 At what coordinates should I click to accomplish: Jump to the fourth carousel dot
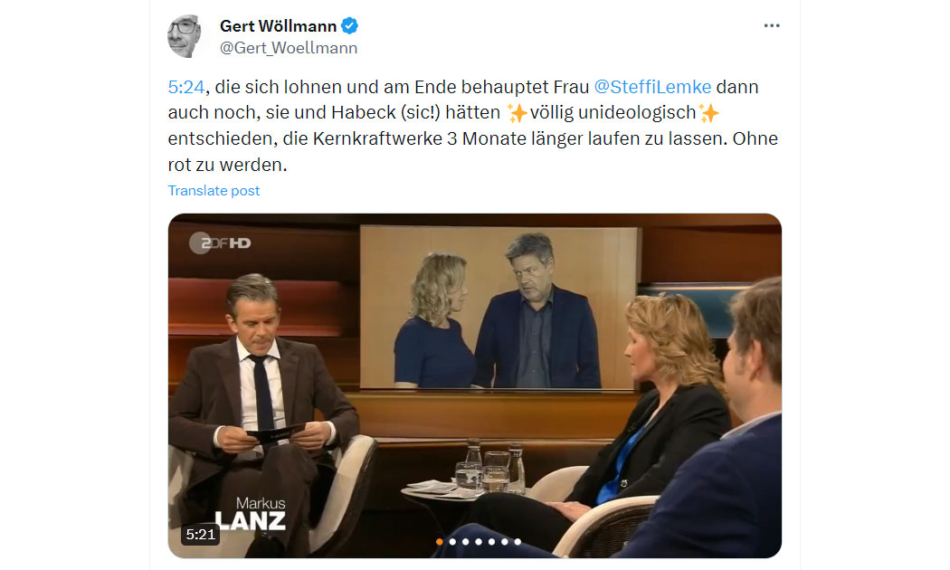[x=479, y=542]
